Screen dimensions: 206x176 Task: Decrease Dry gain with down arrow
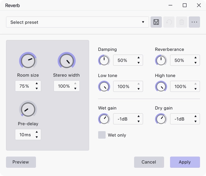click(x=196, y=121)
